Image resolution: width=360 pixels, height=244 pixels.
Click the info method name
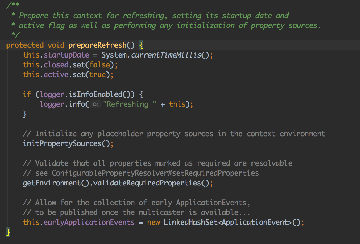(x=77, y=104)
